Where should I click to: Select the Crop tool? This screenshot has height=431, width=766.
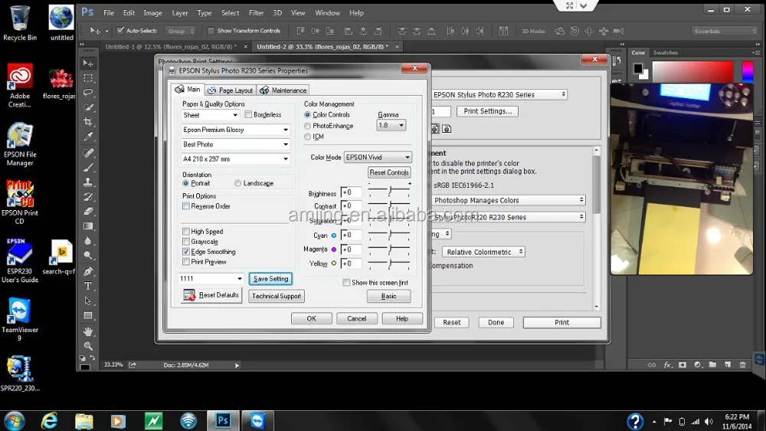coord(88,122)
